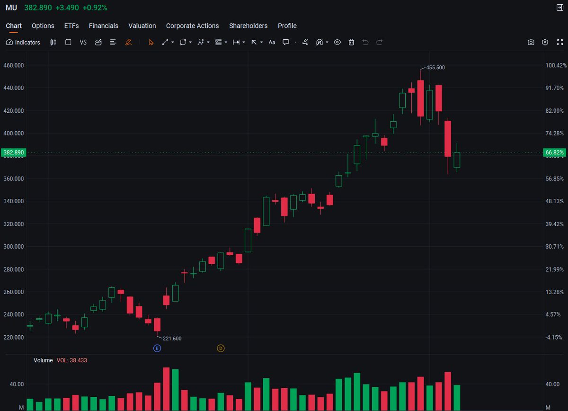The image size is (568, 411).
Task: Open chart settings hexagon gear icon
Action: [x=545, y=42]
